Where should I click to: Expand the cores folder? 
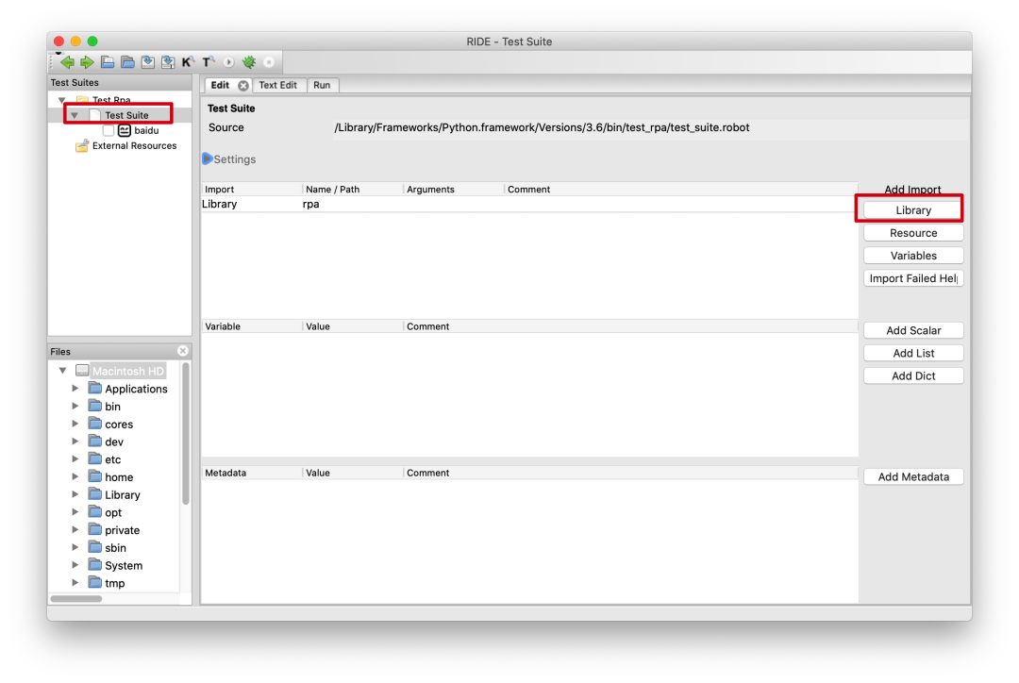75,424
